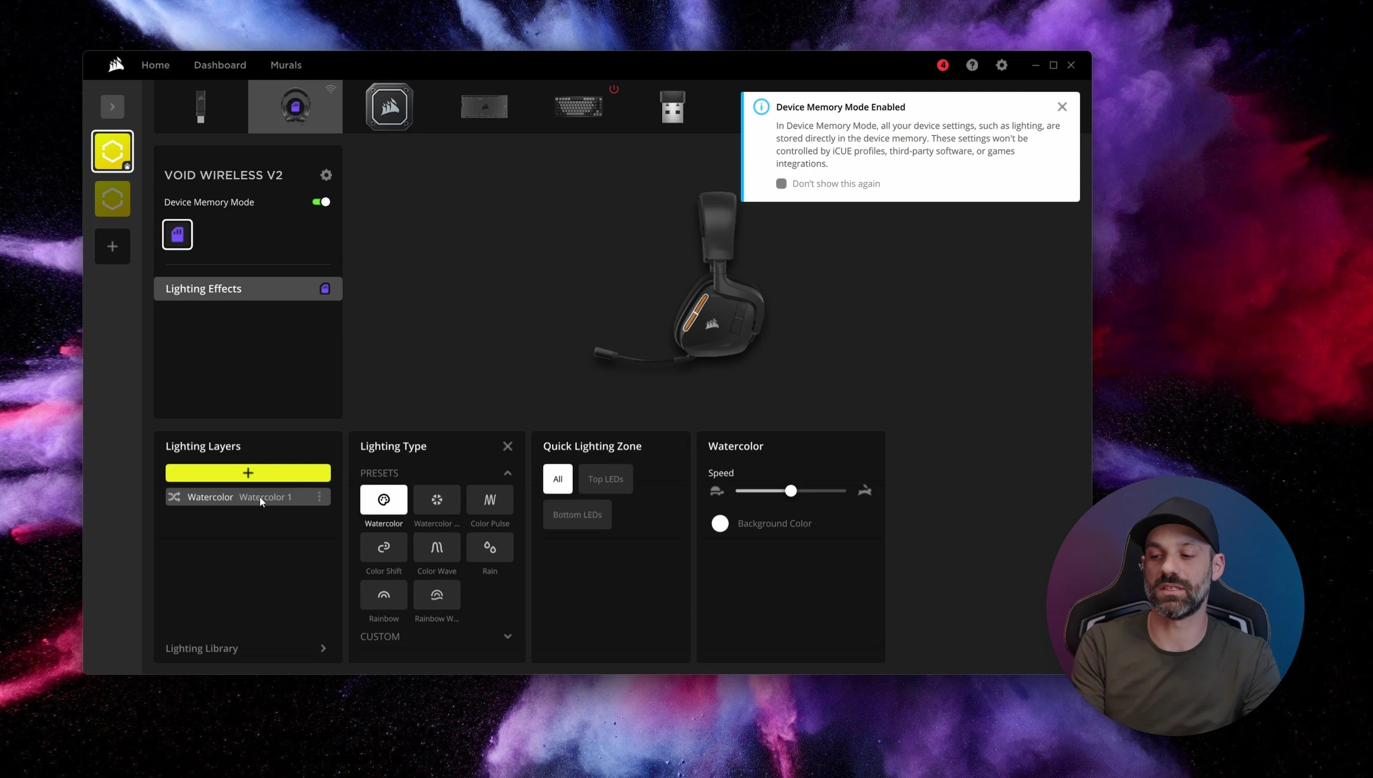Choose the Watercolor Spectrum preset

coord(436,499)
